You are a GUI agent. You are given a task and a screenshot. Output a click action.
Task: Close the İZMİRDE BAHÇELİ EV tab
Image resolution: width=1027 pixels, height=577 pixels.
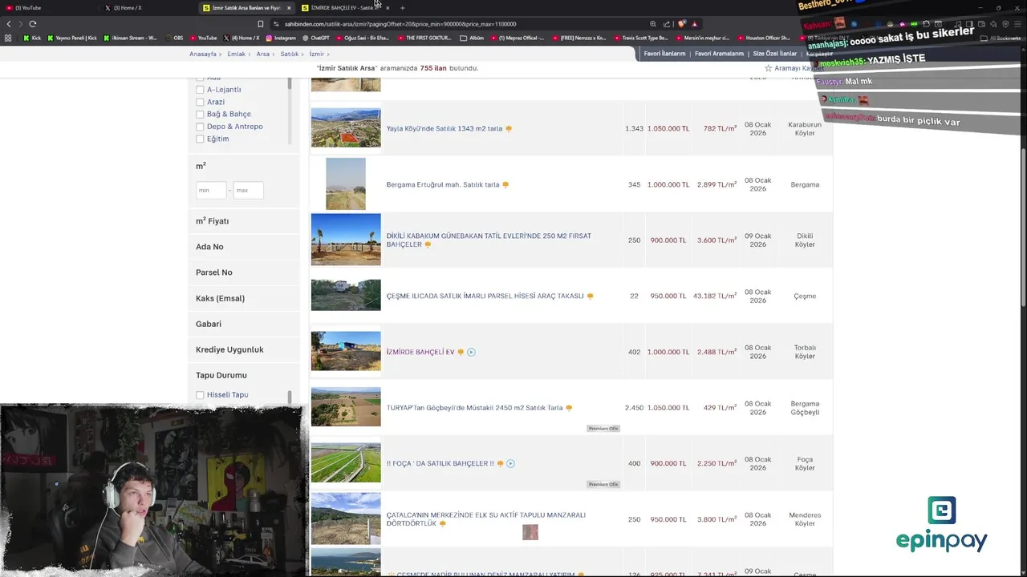tap(388, 8)
